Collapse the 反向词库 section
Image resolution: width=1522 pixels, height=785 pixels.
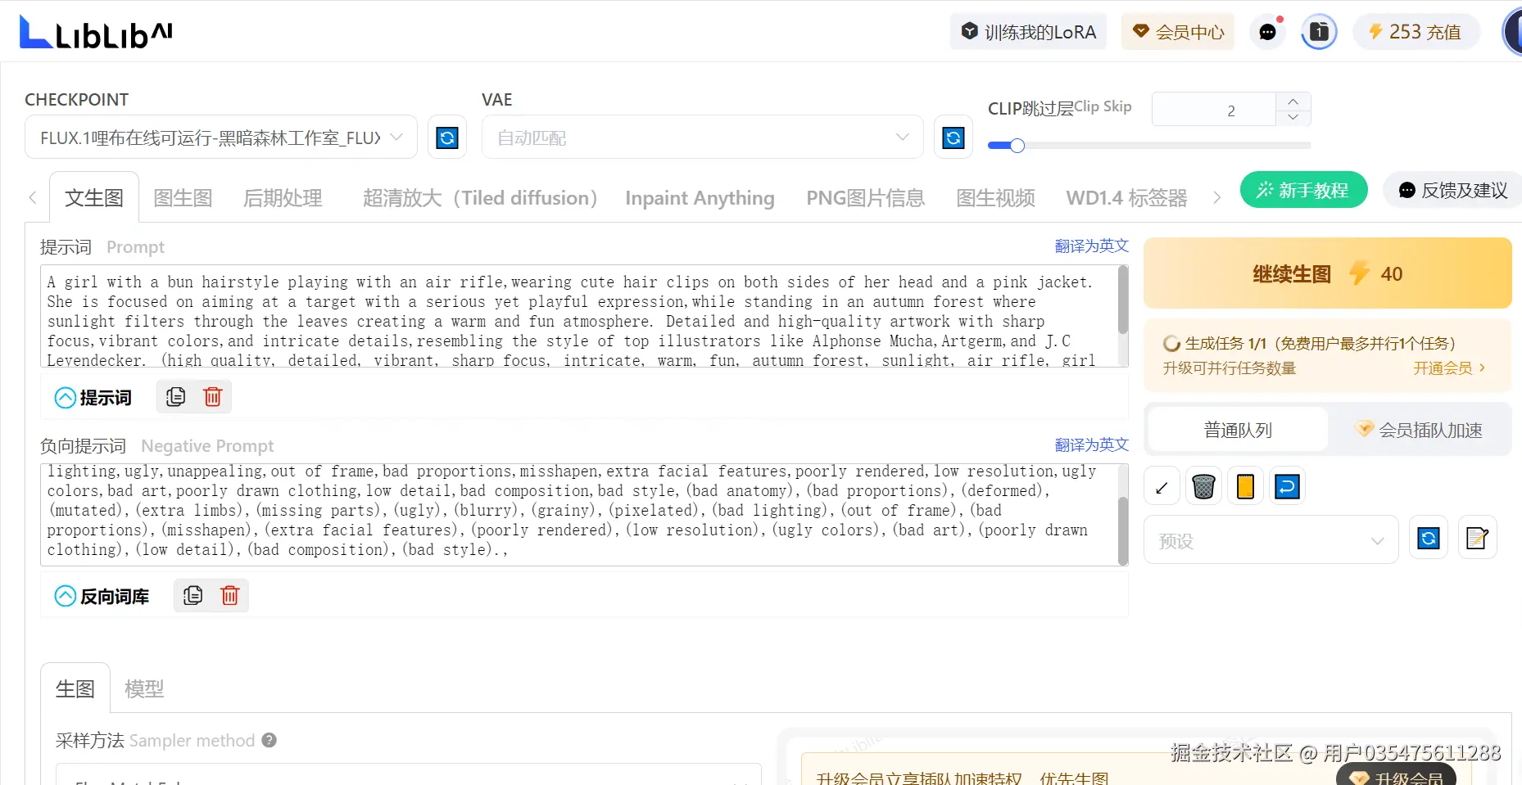click(x=65, y=596)
